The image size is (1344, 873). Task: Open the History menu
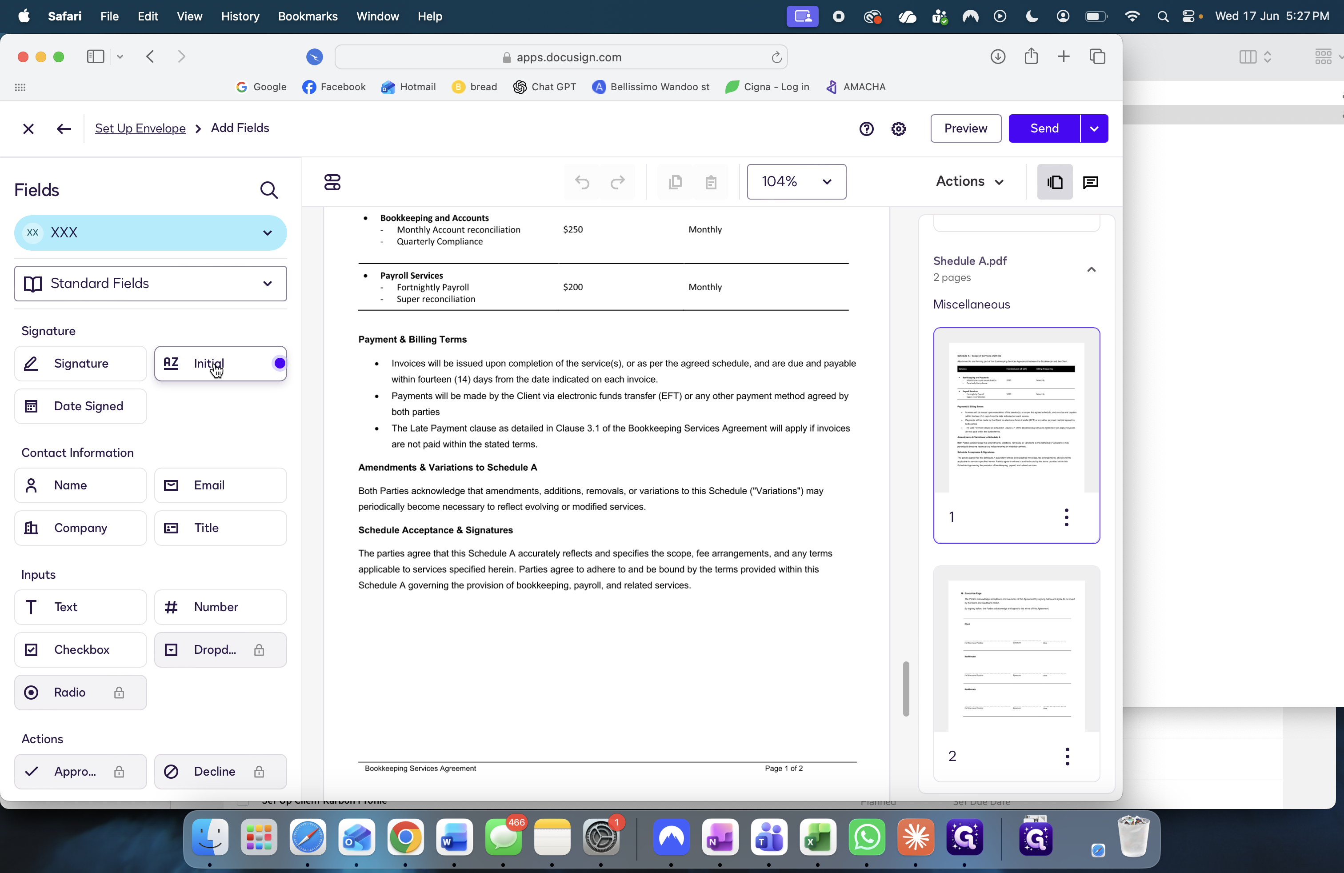coord(240,16)
